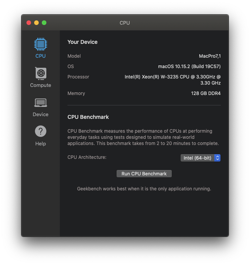
Task: Click the Processor label
Action: (78, 77)
